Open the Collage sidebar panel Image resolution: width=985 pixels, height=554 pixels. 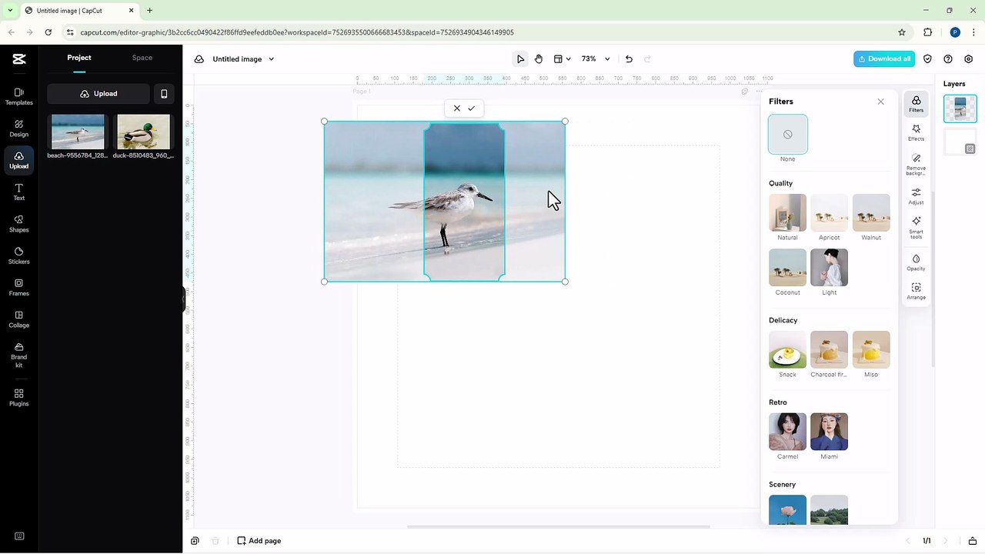coord(19,319)
